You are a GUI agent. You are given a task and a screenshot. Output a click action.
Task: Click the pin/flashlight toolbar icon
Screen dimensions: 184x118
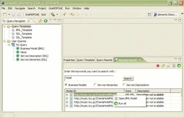pos(64,14)
